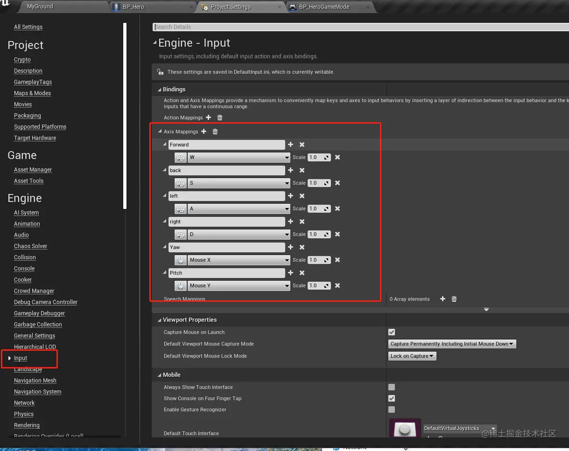This screenshot has width=569, height=451.
Task: Delete the D key binding row
Action: (337, 234)
